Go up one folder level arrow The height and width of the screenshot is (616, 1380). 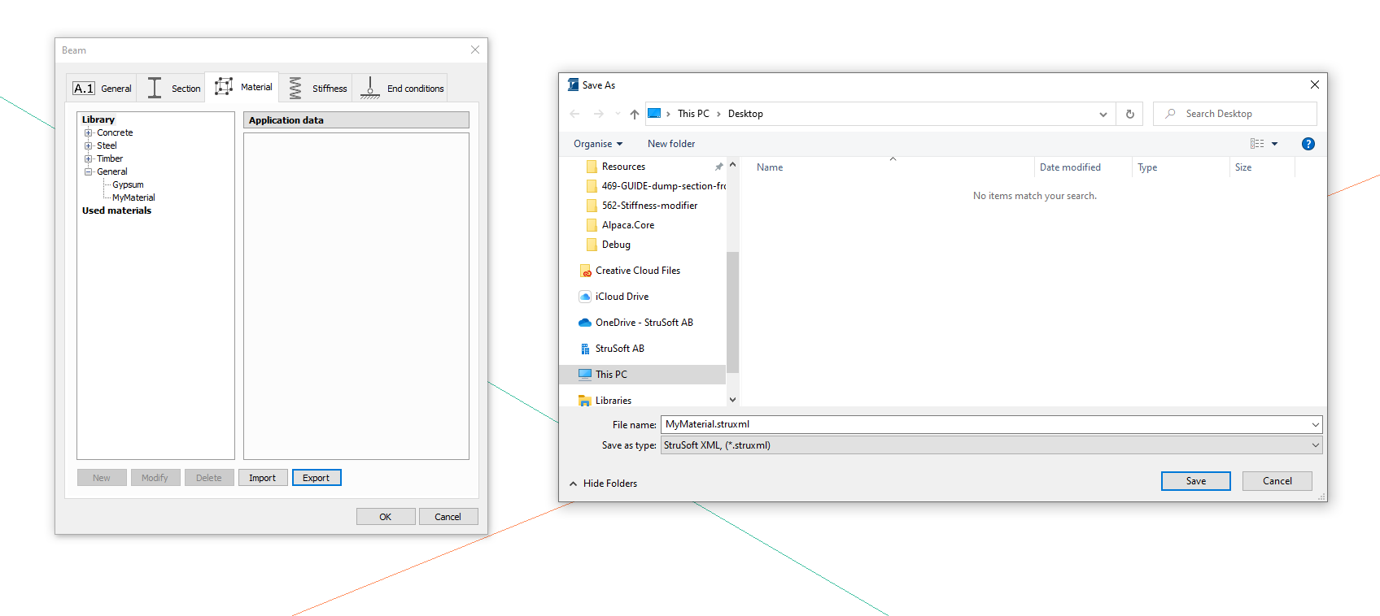click(x=635, y=114)
